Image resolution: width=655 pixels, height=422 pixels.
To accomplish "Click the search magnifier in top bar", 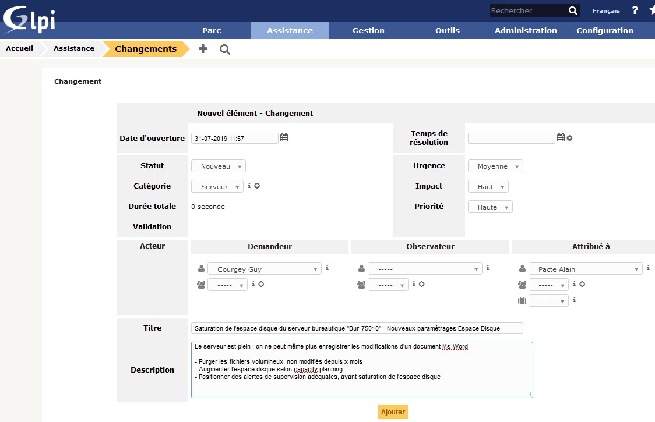I will point(573,11).
